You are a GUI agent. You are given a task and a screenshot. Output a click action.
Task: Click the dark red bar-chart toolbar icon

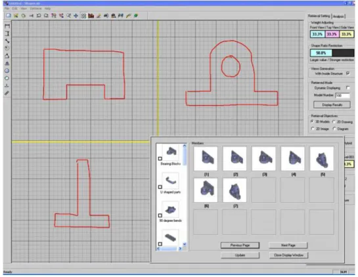91,16
